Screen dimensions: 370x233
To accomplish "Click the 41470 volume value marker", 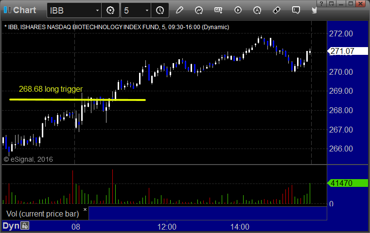I will pos(348,183).
